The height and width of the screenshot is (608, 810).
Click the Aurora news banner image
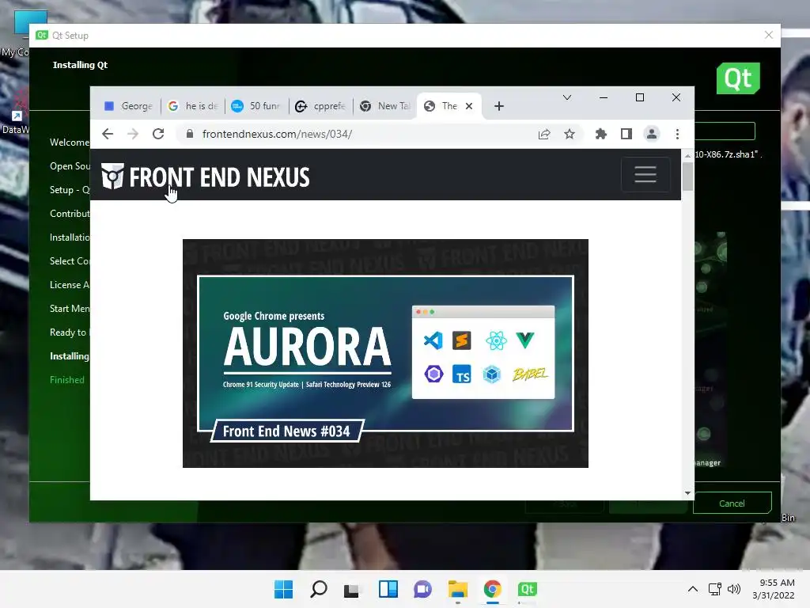385,353
